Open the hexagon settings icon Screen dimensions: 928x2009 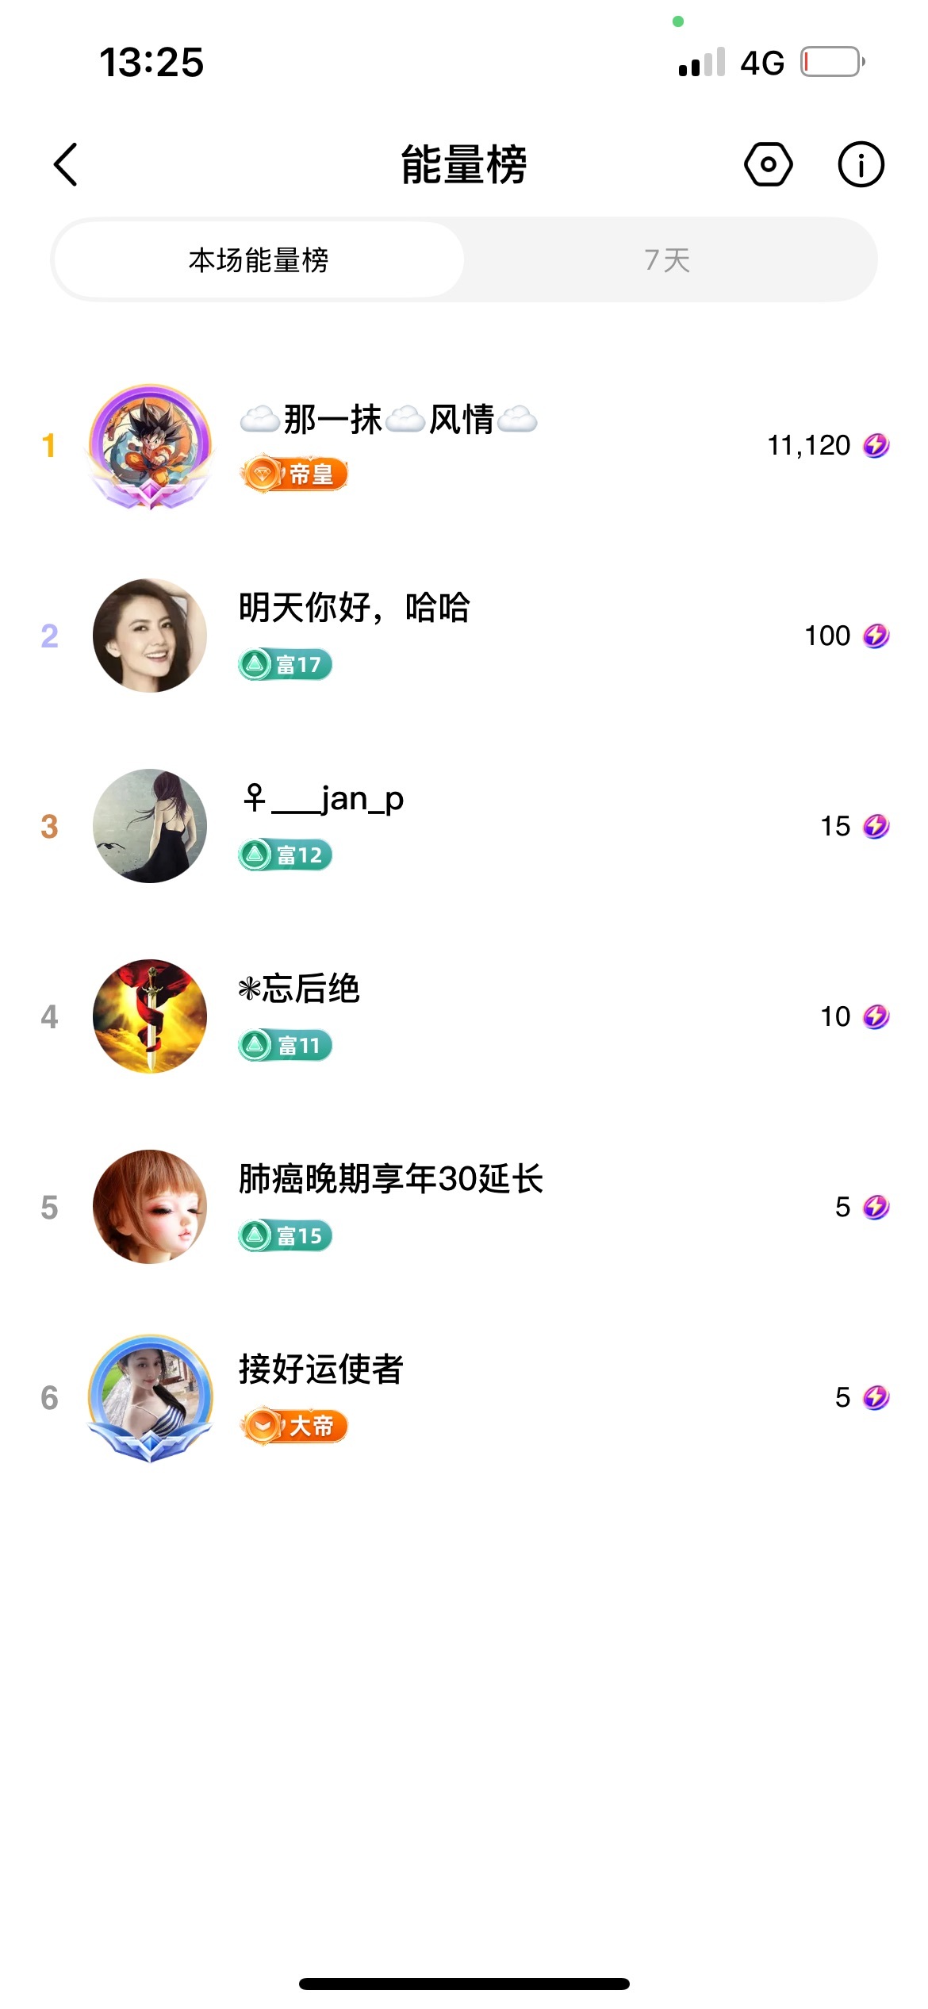tap(768, 165)
